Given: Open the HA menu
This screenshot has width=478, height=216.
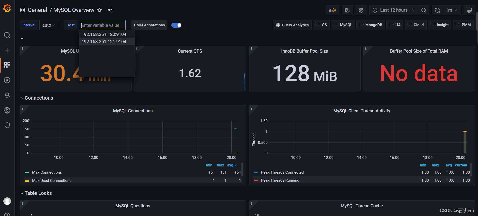Looking at the screenshot, I should point(395,25).
